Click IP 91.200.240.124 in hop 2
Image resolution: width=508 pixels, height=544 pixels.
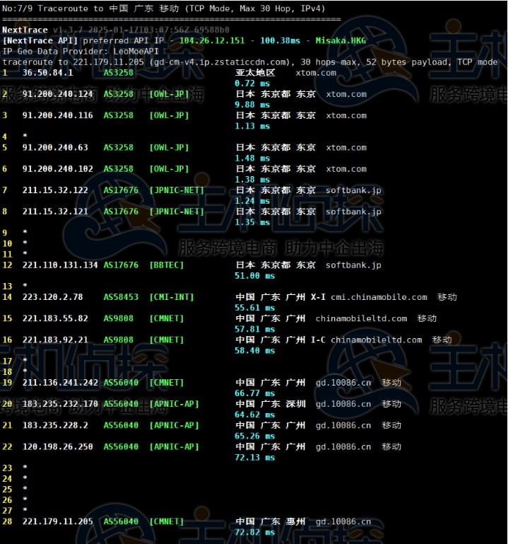[x=57, y=94]
